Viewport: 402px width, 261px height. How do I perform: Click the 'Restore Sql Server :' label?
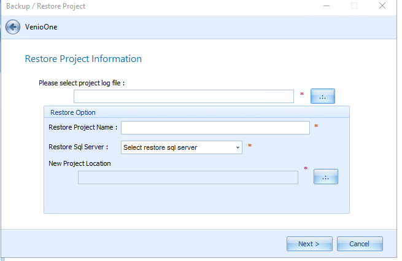(x=78, y=147)
